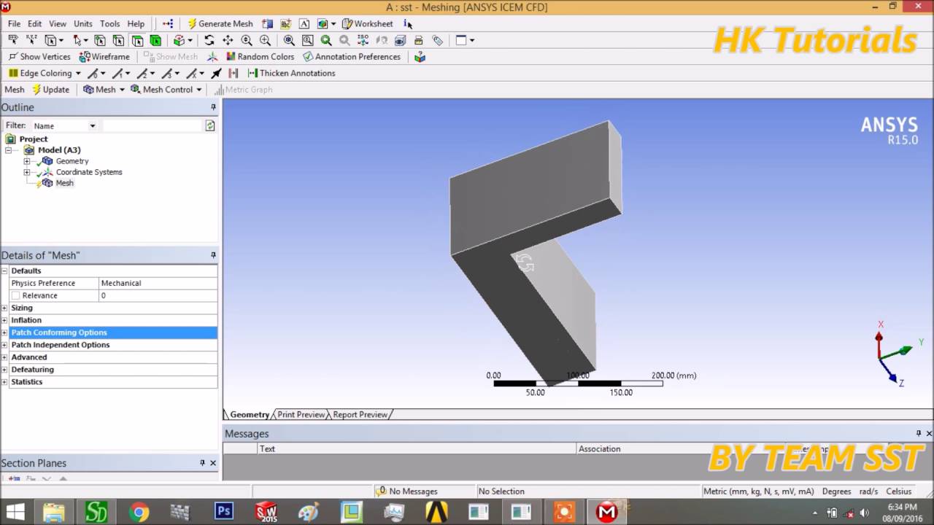Expand the Statistics section
The image size is (934, 525).
[x=4, y=382]
